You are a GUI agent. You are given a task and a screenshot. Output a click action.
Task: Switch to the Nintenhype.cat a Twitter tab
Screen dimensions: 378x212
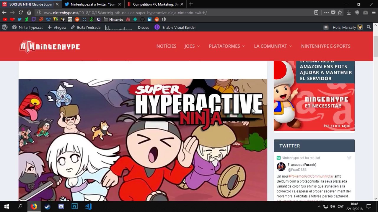tap(93, 4)
